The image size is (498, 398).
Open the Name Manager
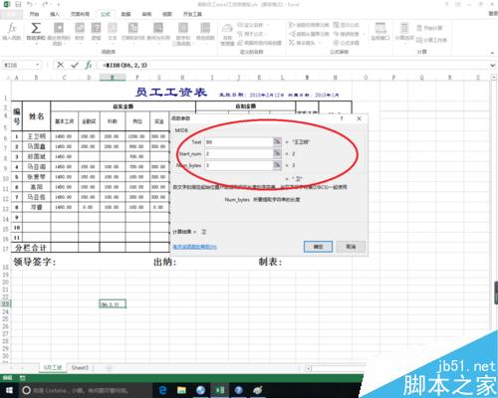coord(227,34)
